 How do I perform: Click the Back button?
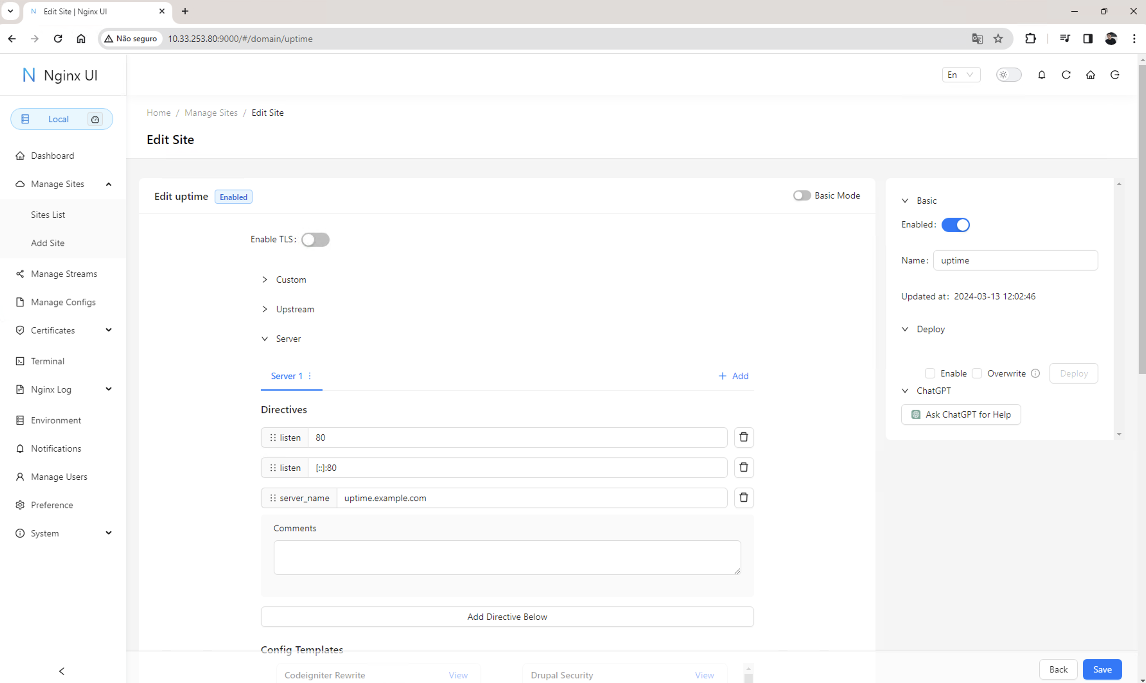point(1058,669)
